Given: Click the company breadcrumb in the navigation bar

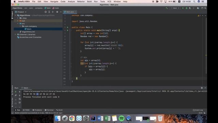Looking at the screenshot, I should pos(38,8).
